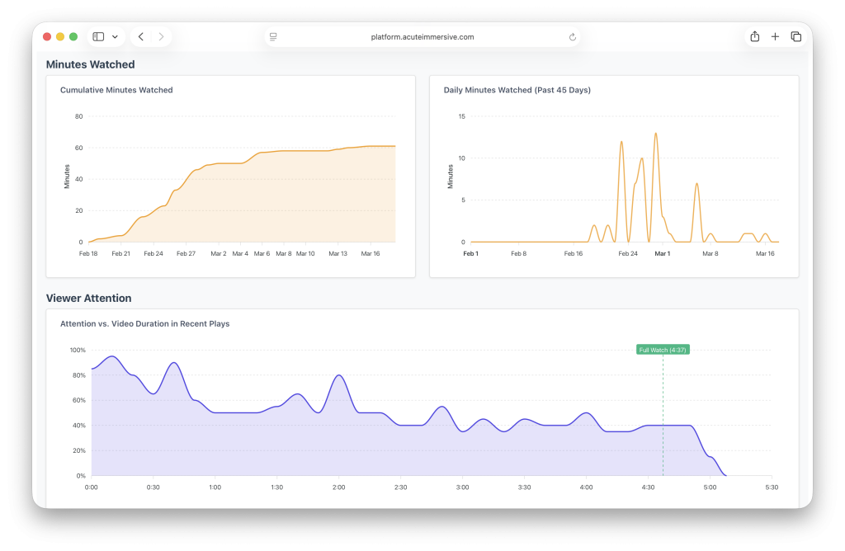Minimize the window with the yellow button

pos(60,36)
